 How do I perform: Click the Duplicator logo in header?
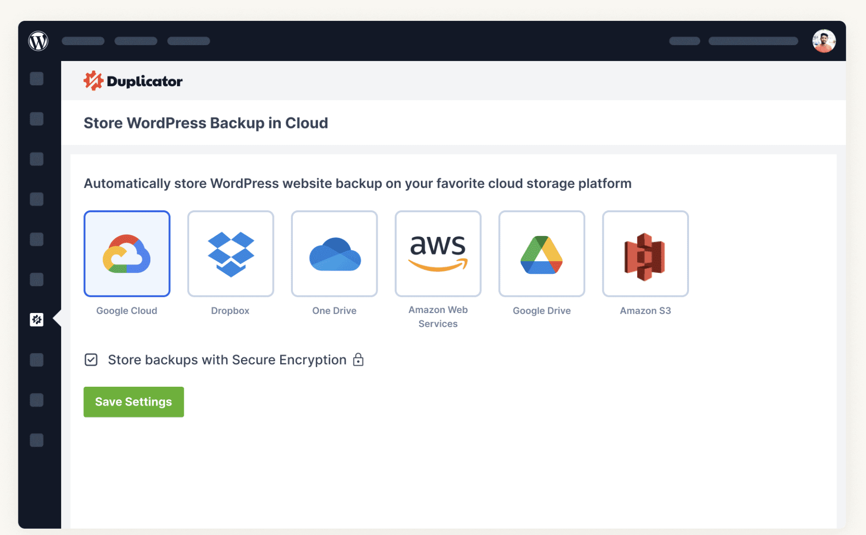pyautogui.click(x=133, y=81)
